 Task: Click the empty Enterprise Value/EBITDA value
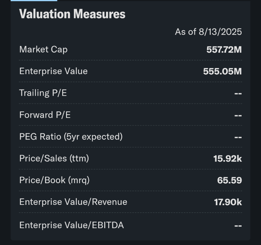point(238,226)
